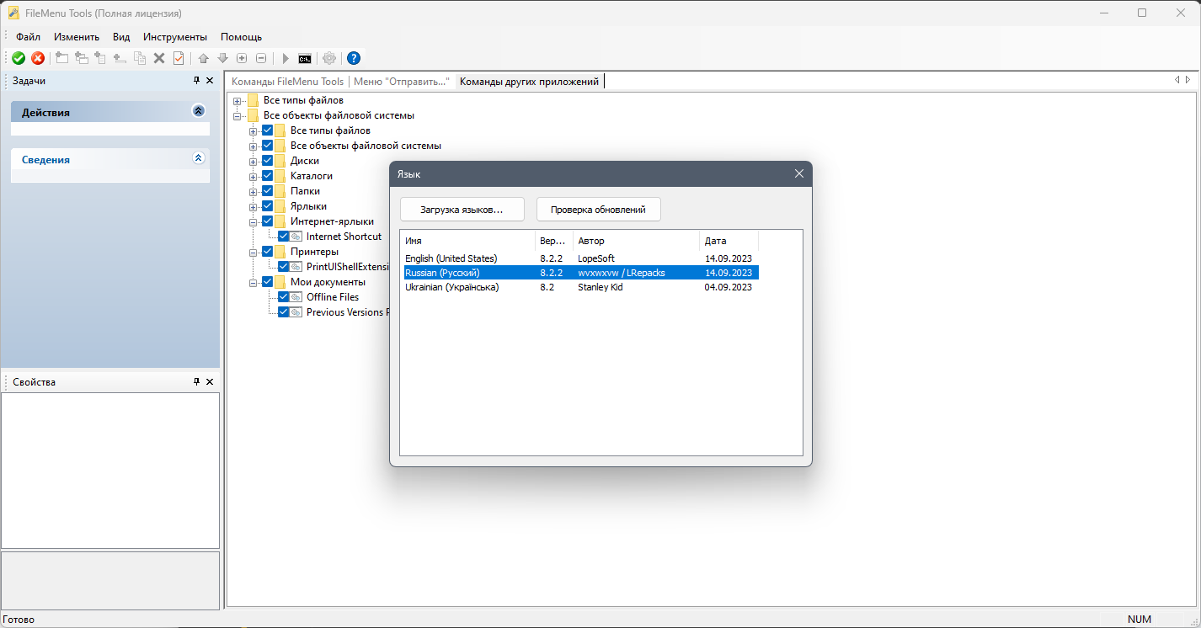Collapse the Действия section chevron

point(199,111)
